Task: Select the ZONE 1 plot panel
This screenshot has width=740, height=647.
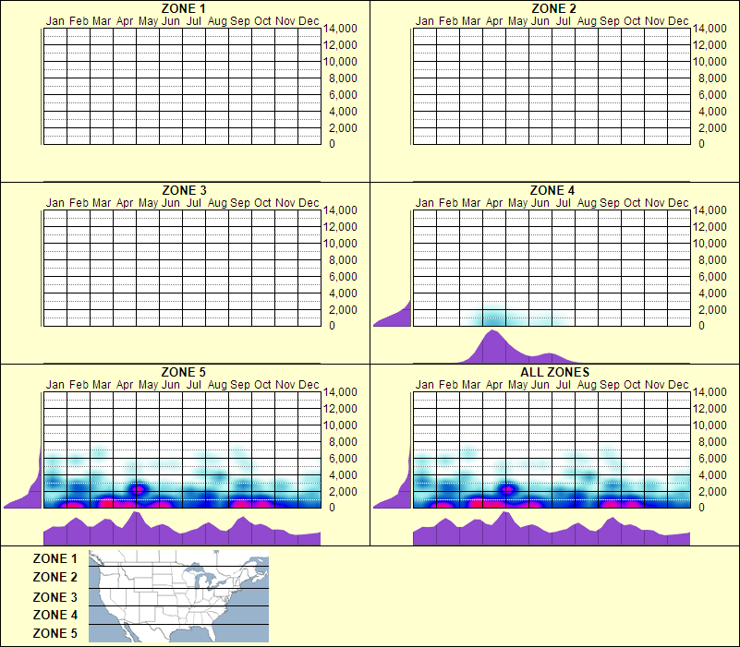Action: point(180,83)
